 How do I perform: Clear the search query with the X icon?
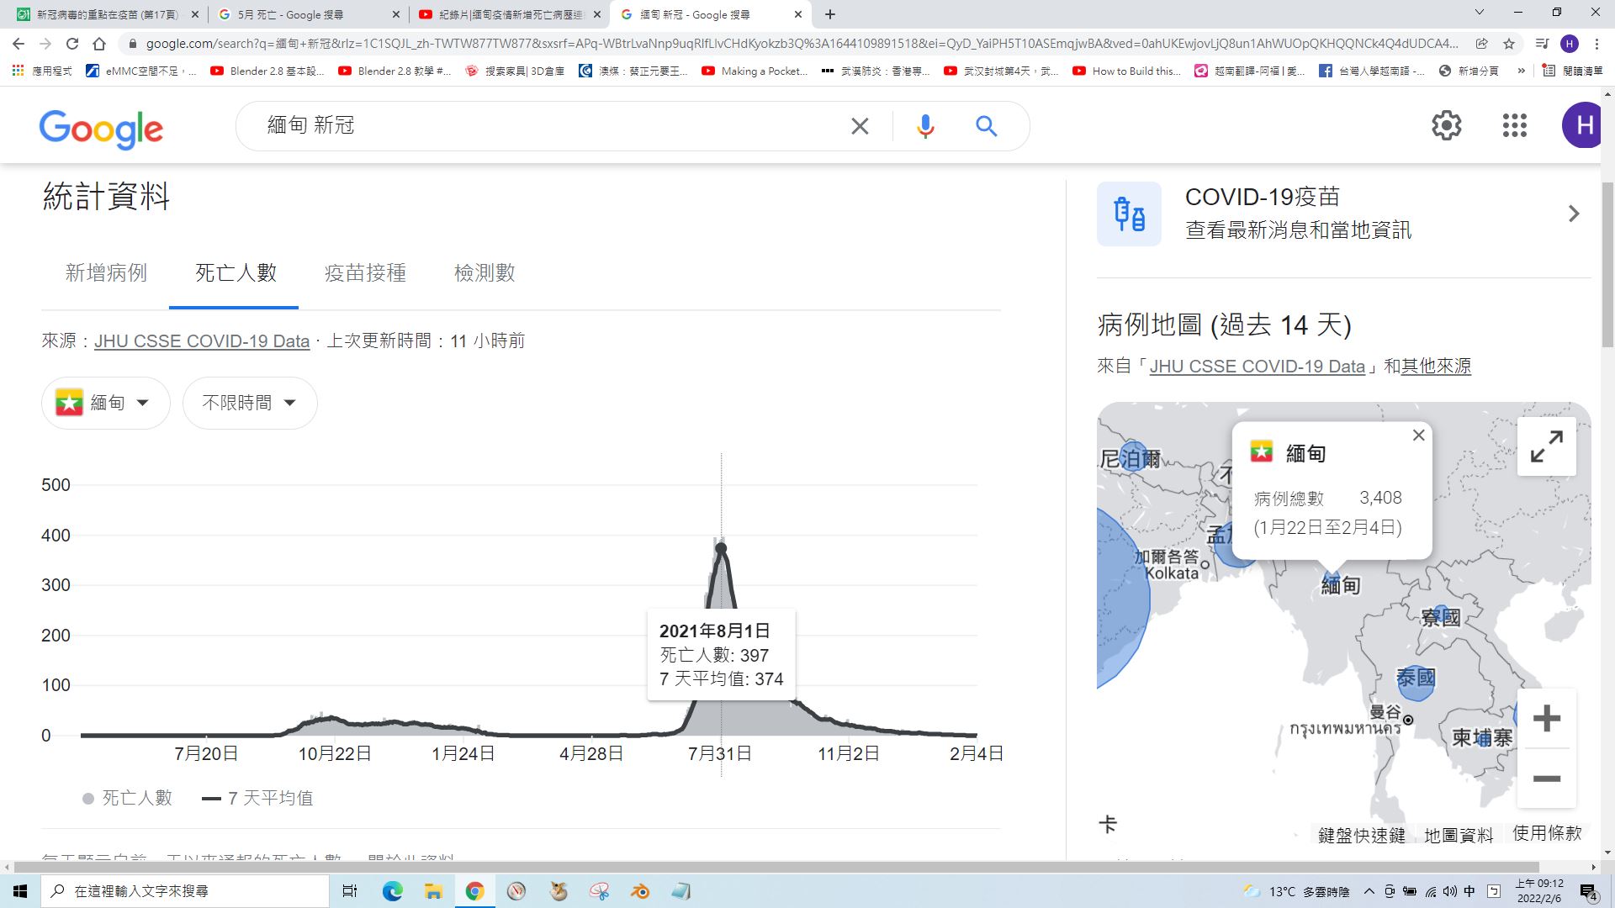click(859, 125)
